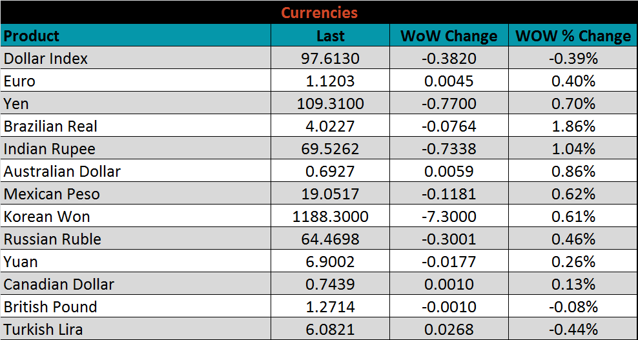
Task: Select the Canadian Dollar product cell
Action: click(59, 285)
